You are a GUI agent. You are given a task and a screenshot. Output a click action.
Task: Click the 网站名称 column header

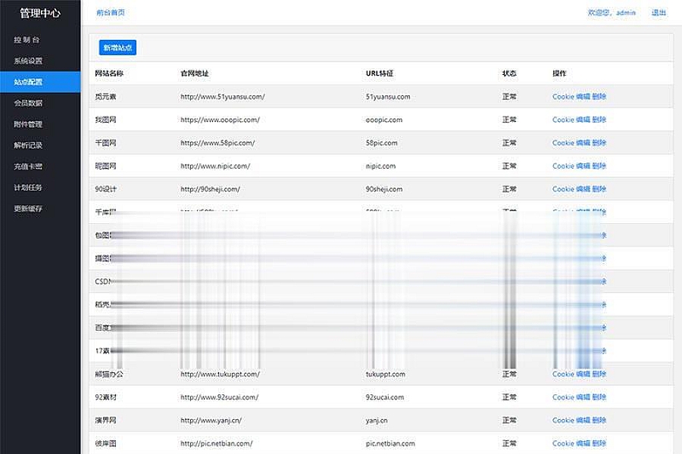click(109, 73)
